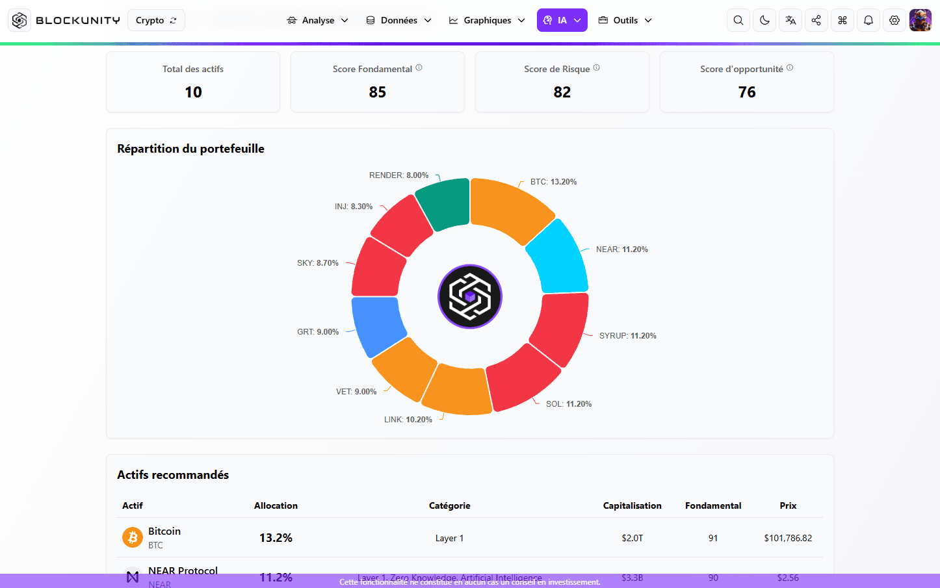Click info icon beside Score Fondamental
Screen dimensions: 940x588
point(419,68)
